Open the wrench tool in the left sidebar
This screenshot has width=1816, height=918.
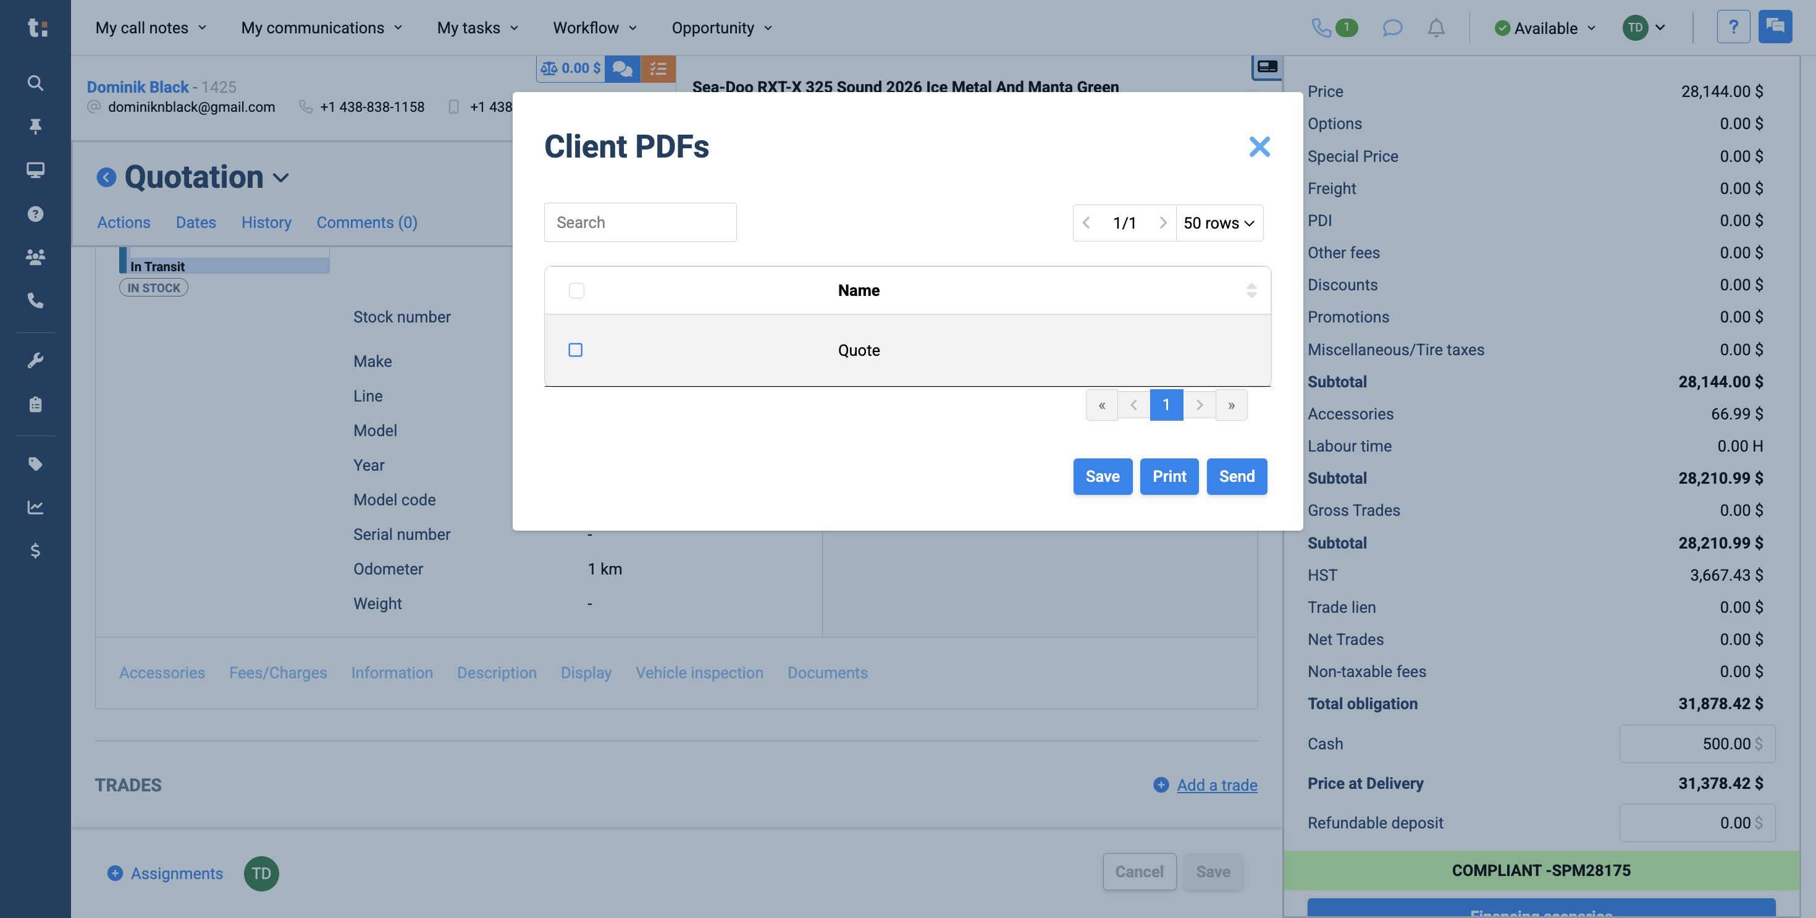point(35,360)
